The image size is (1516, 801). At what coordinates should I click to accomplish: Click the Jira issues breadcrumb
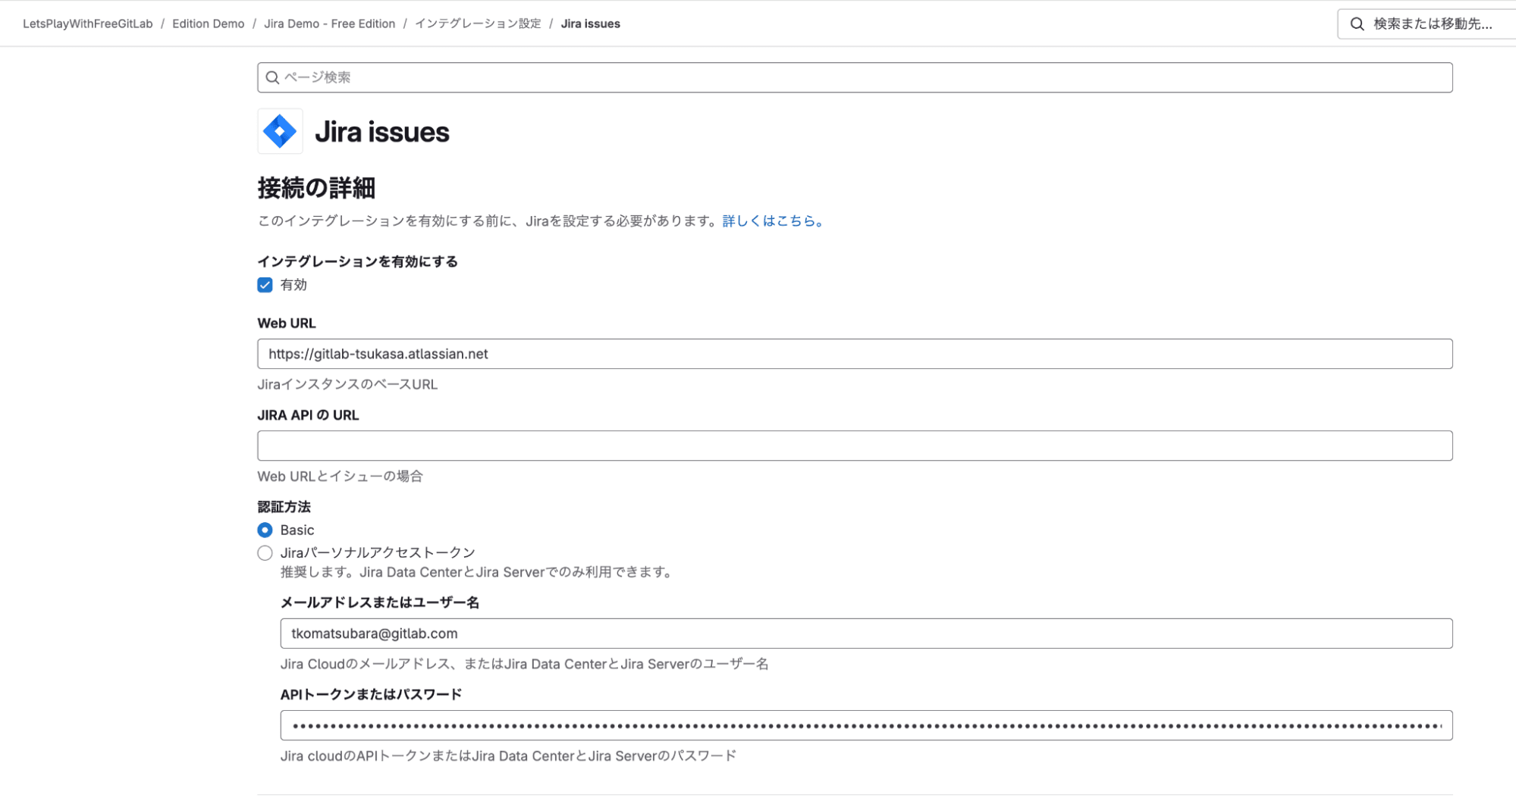point(590,23)
